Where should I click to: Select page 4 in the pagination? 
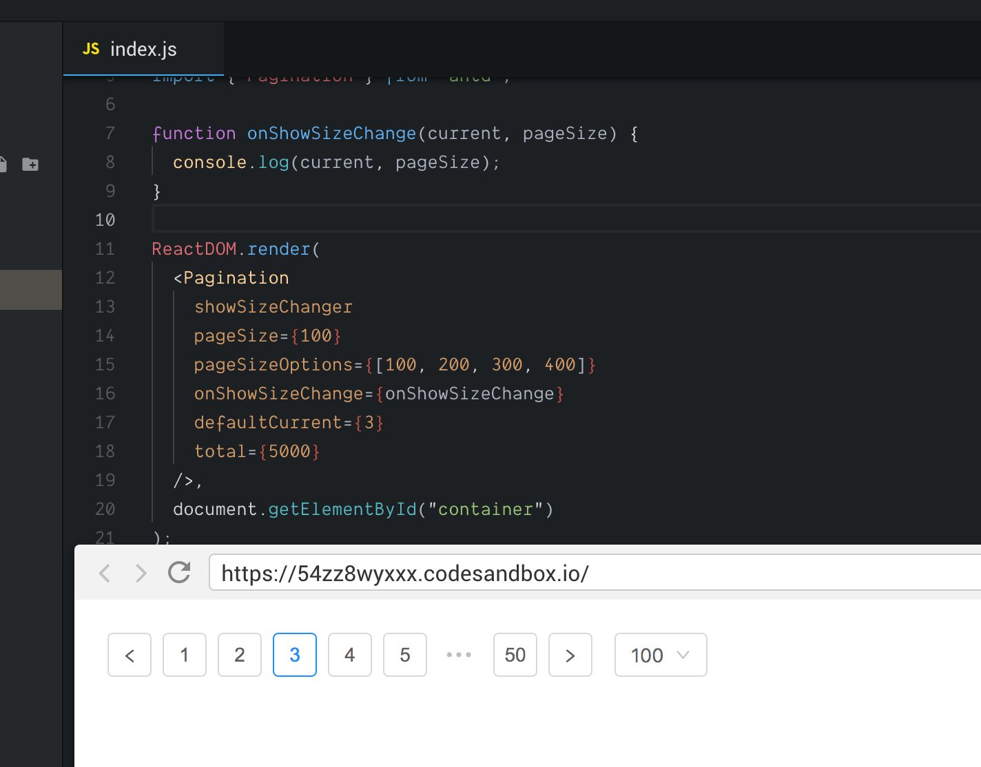pyautogui.click(x=349, y=655)
